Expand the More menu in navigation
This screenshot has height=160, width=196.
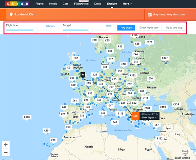(127, 4)
